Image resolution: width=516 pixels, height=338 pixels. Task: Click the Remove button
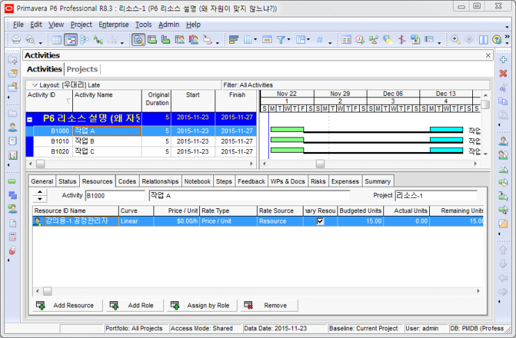tap(269, 305)
